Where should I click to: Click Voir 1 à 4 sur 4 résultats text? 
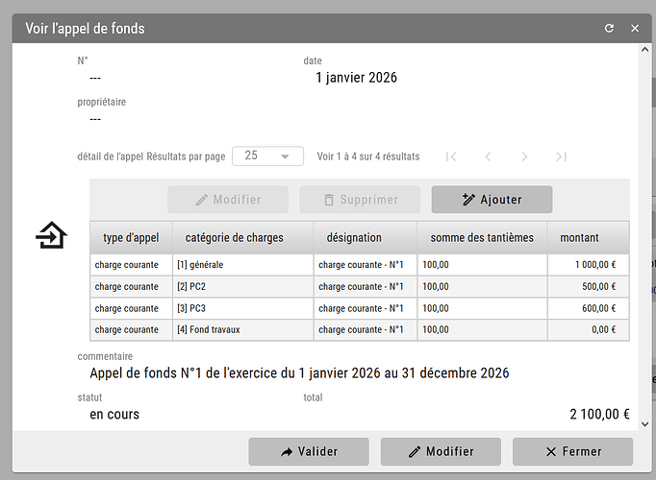click(x=368, y=156)
